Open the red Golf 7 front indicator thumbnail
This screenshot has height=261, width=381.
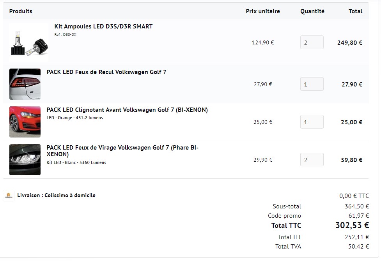pos(25,122)
